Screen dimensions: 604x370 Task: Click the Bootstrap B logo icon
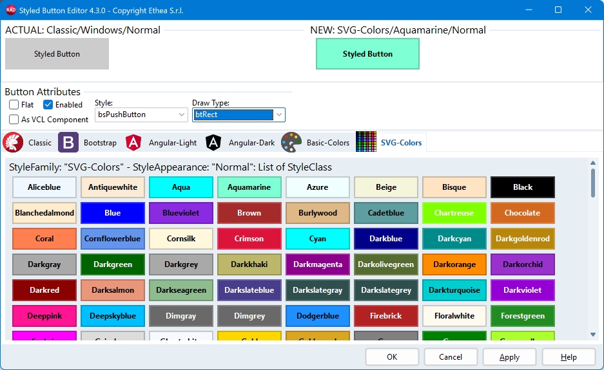[x=68, y=142]
